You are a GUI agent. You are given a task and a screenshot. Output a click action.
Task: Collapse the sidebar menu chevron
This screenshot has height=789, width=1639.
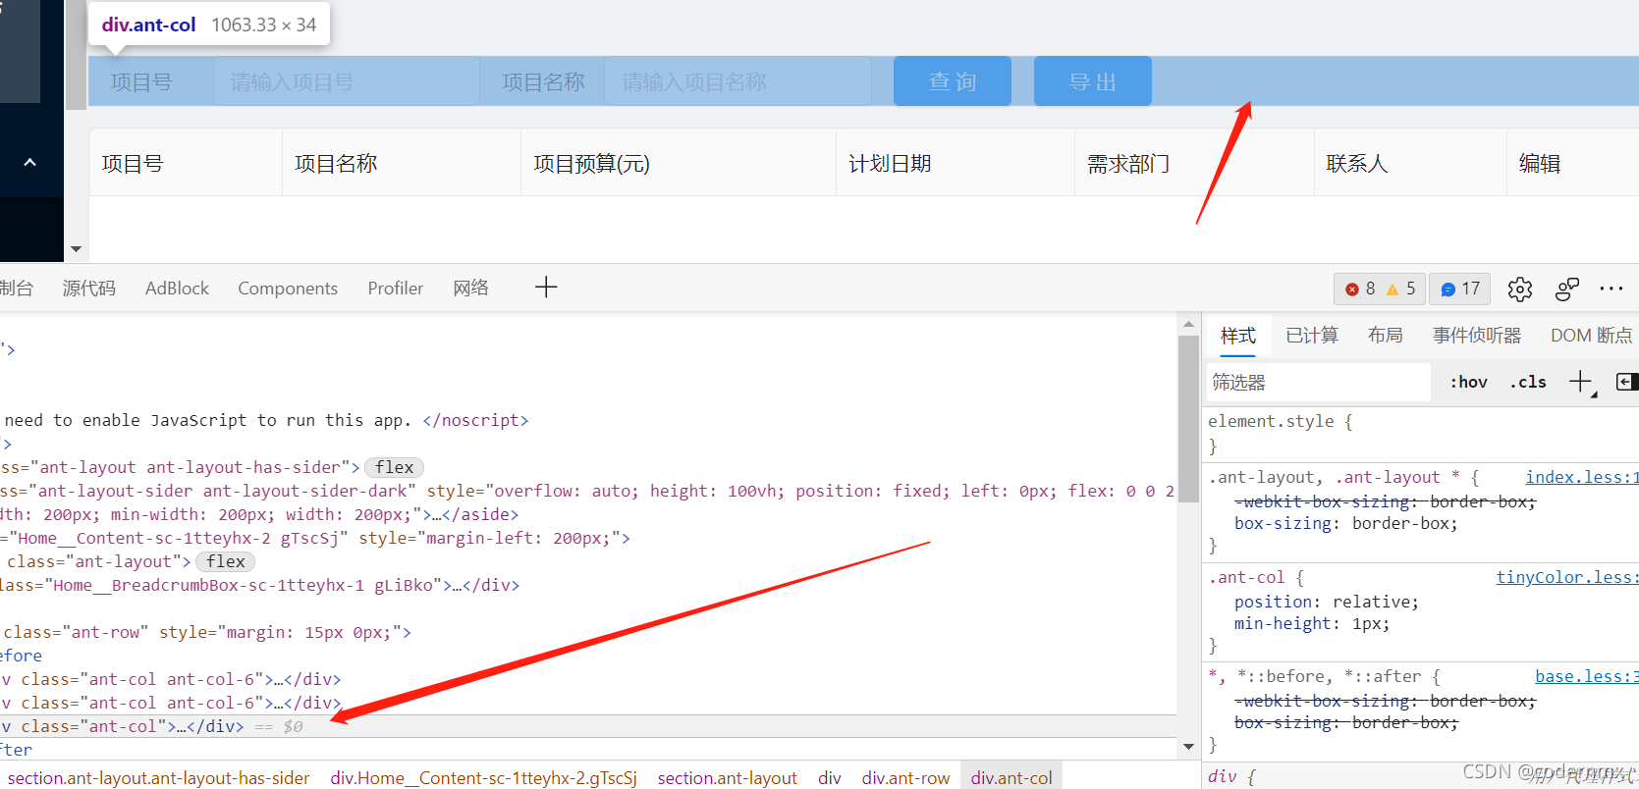click(x=29, y=162)
